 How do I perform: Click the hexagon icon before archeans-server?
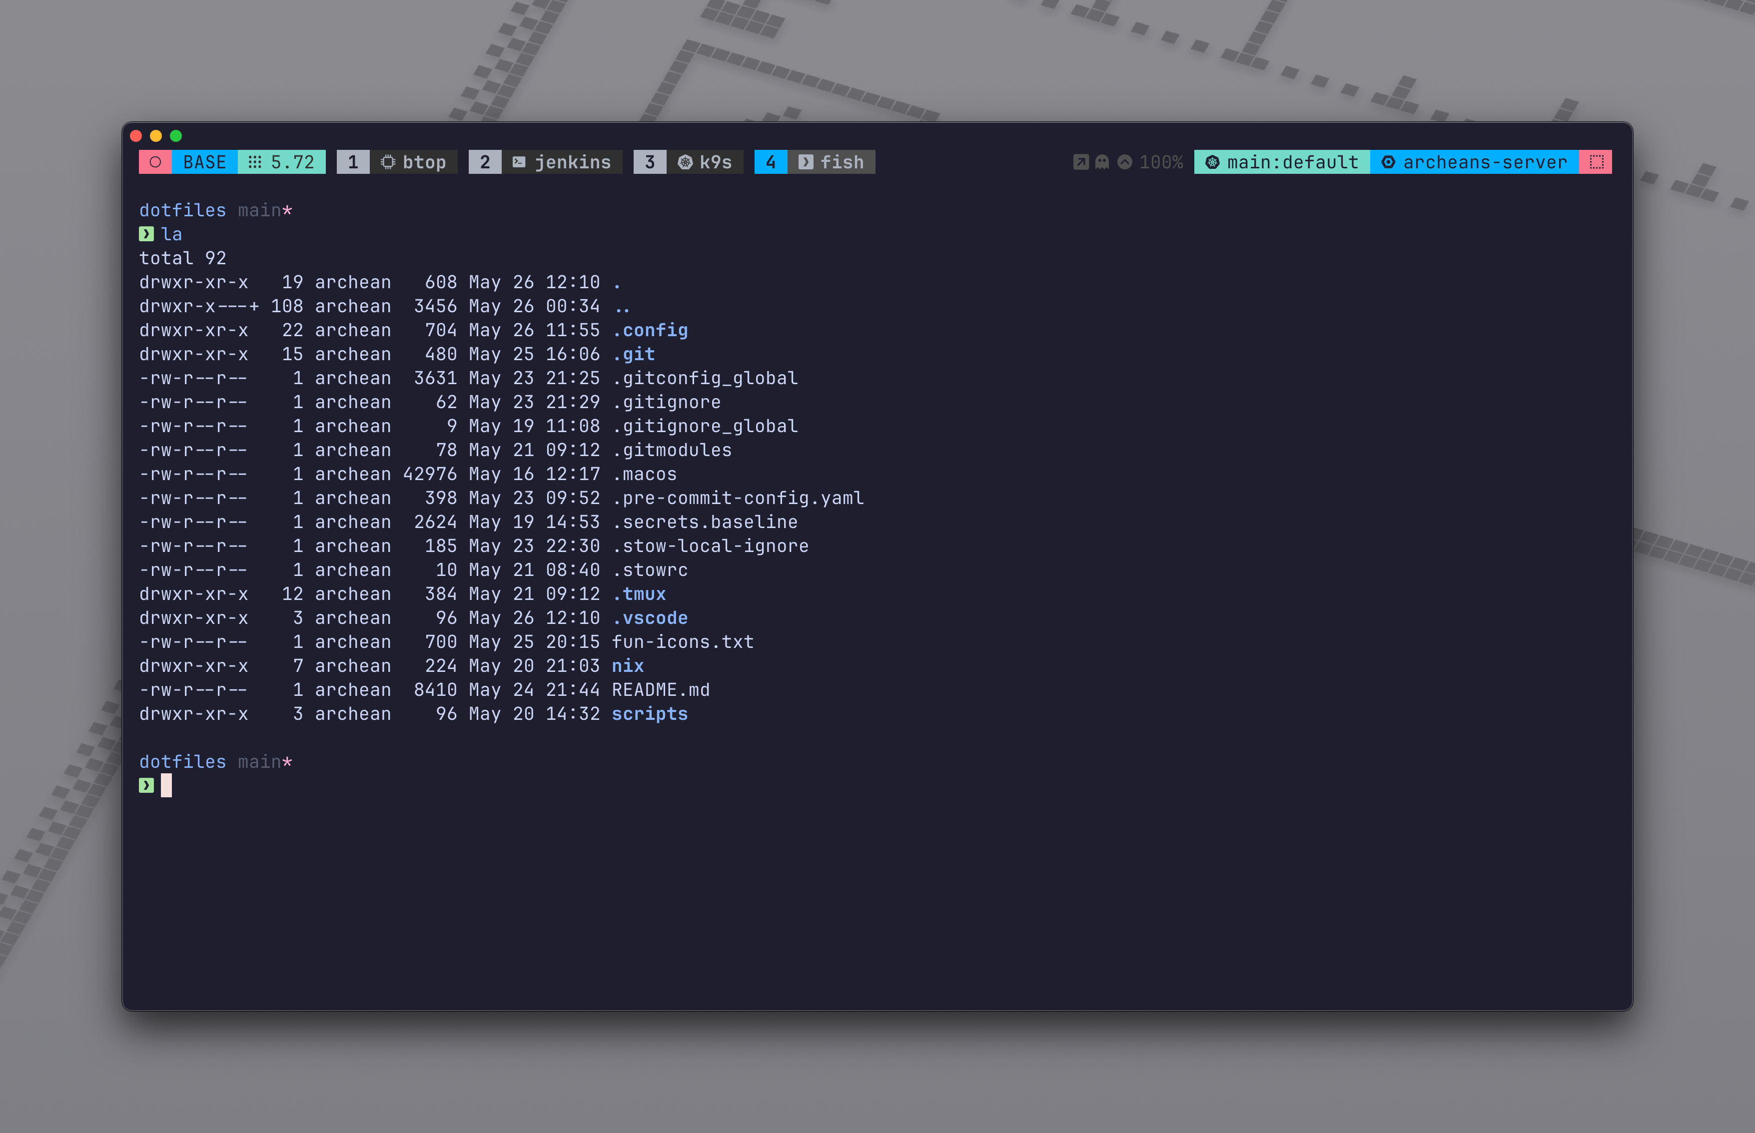click(x=1388, y=162)
